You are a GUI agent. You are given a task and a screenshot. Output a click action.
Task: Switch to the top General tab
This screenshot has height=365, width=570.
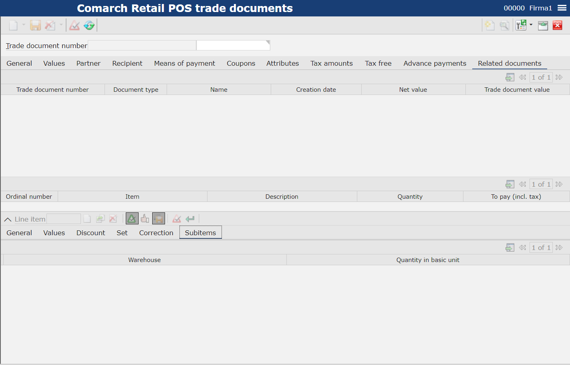point(19,63)
